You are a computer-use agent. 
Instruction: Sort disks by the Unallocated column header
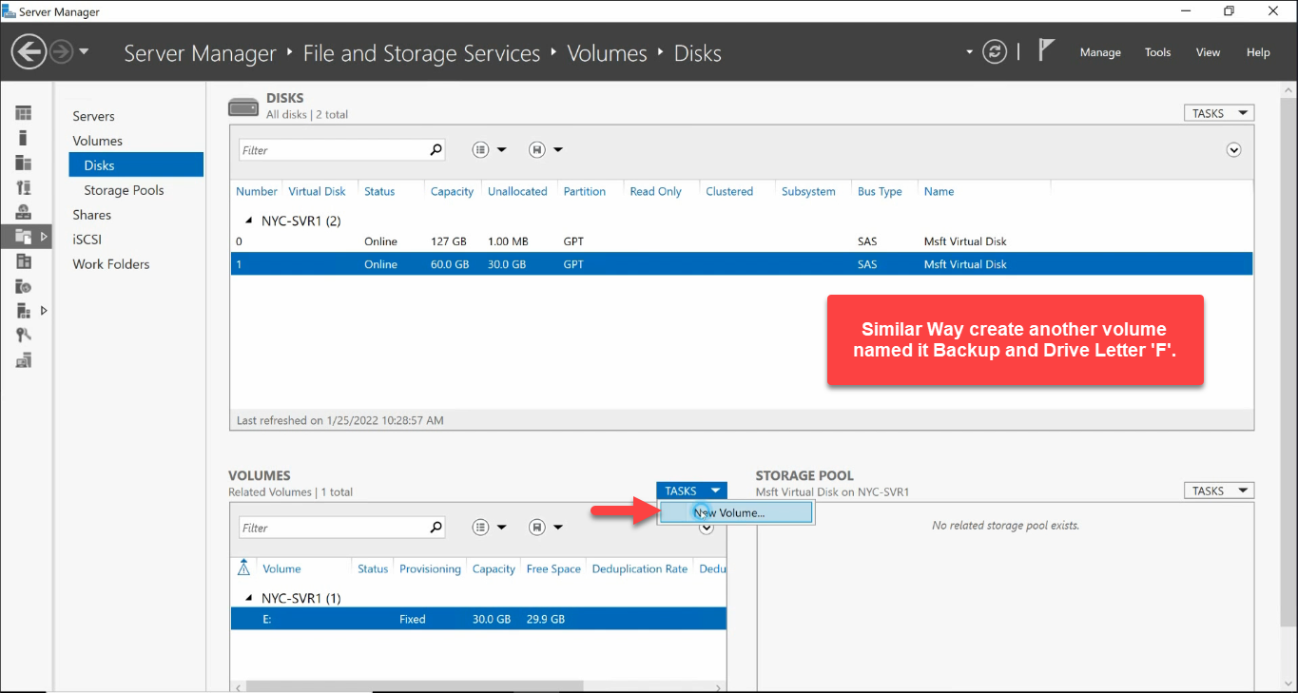coord(517,191)
